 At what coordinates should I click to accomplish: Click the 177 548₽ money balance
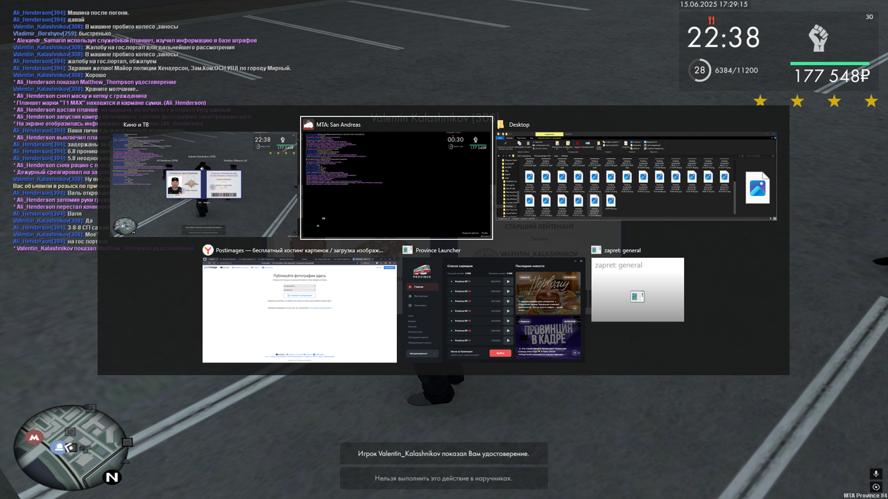point(832,76)
